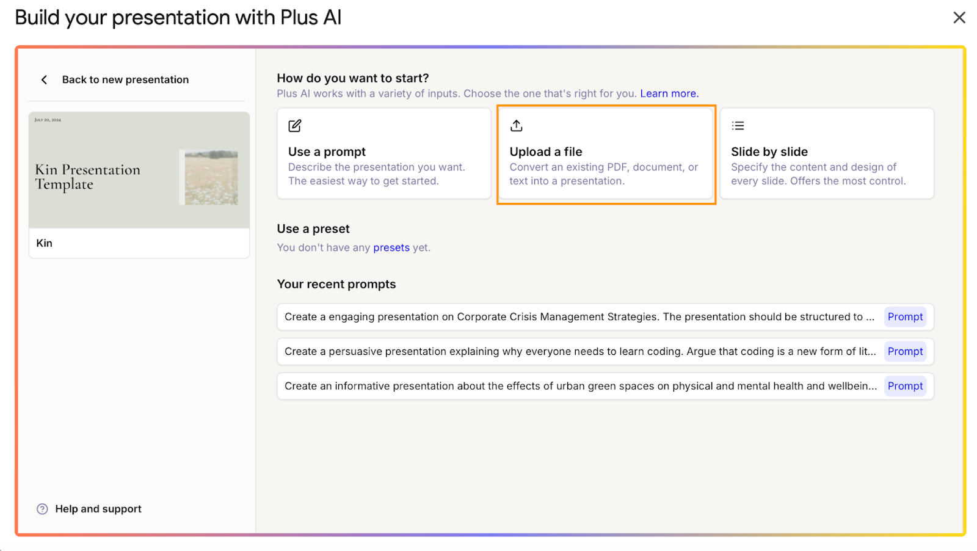The height and width of the screenshot is (551, 977).
Task: Click the Kin template name label
Action: (x=45, y=243)
